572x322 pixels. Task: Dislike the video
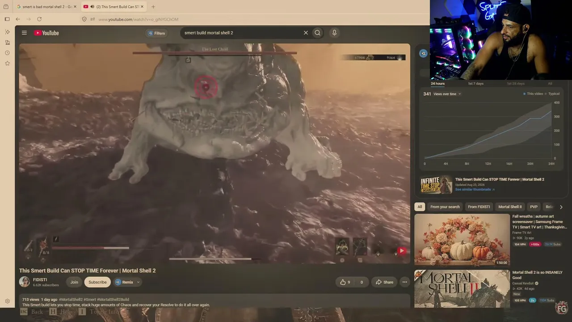pyautogui.click(x=362, y=282)
